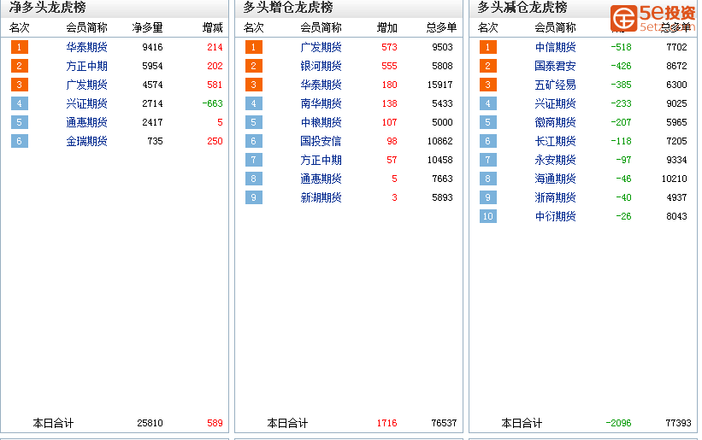Click daily total 1716 in 多头增仓龙虎榜
This screenshot has height=440, width=702.
pos(386,423)
